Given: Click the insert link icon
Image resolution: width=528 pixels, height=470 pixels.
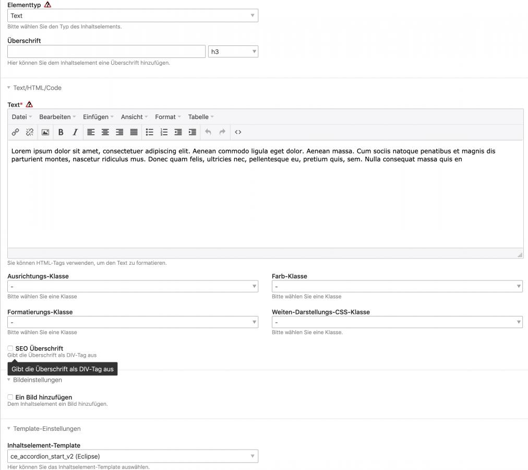Looking at the screenshot, I should 16,132.
